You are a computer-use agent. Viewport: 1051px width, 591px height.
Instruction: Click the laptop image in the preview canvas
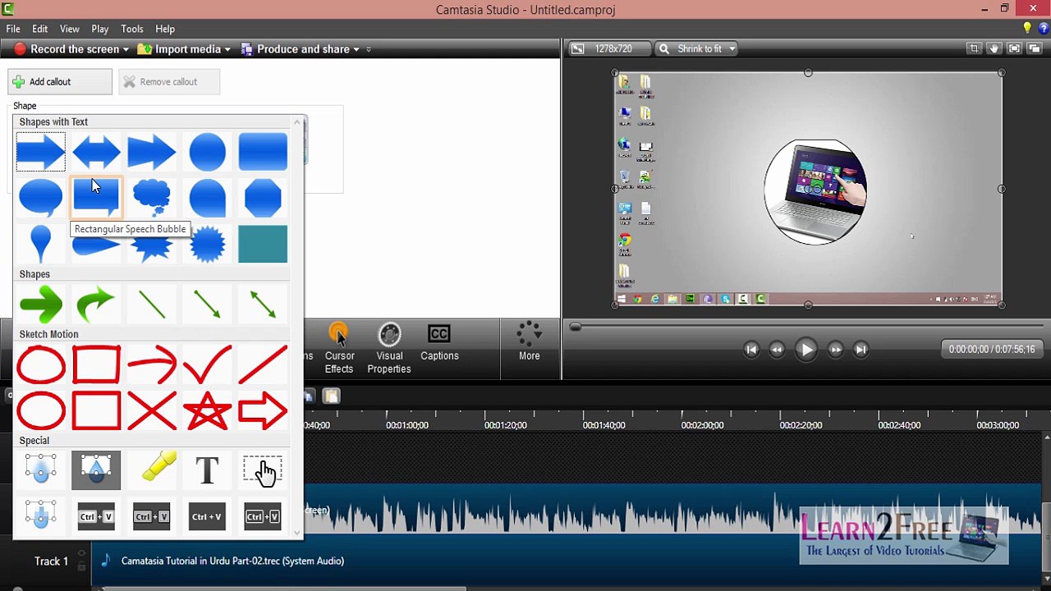(815, 191)
